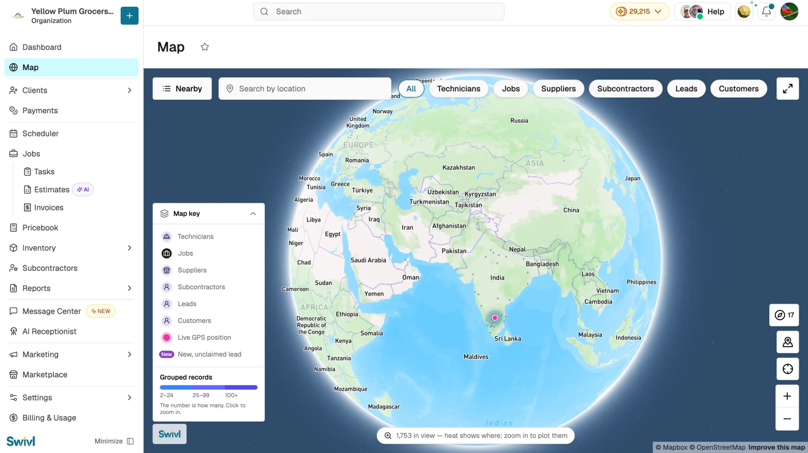Open the user profile avatar

789,11
